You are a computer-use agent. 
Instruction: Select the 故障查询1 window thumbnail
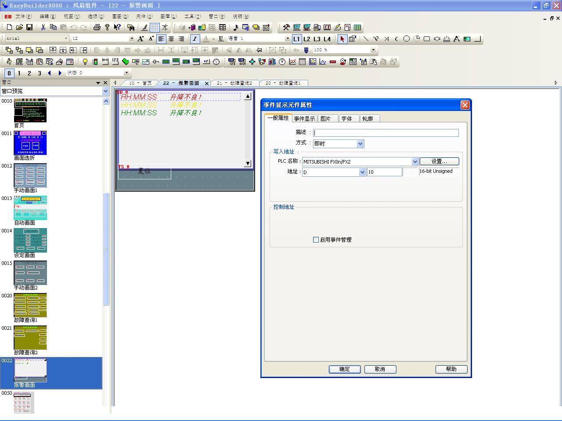[x=30, y=305]
